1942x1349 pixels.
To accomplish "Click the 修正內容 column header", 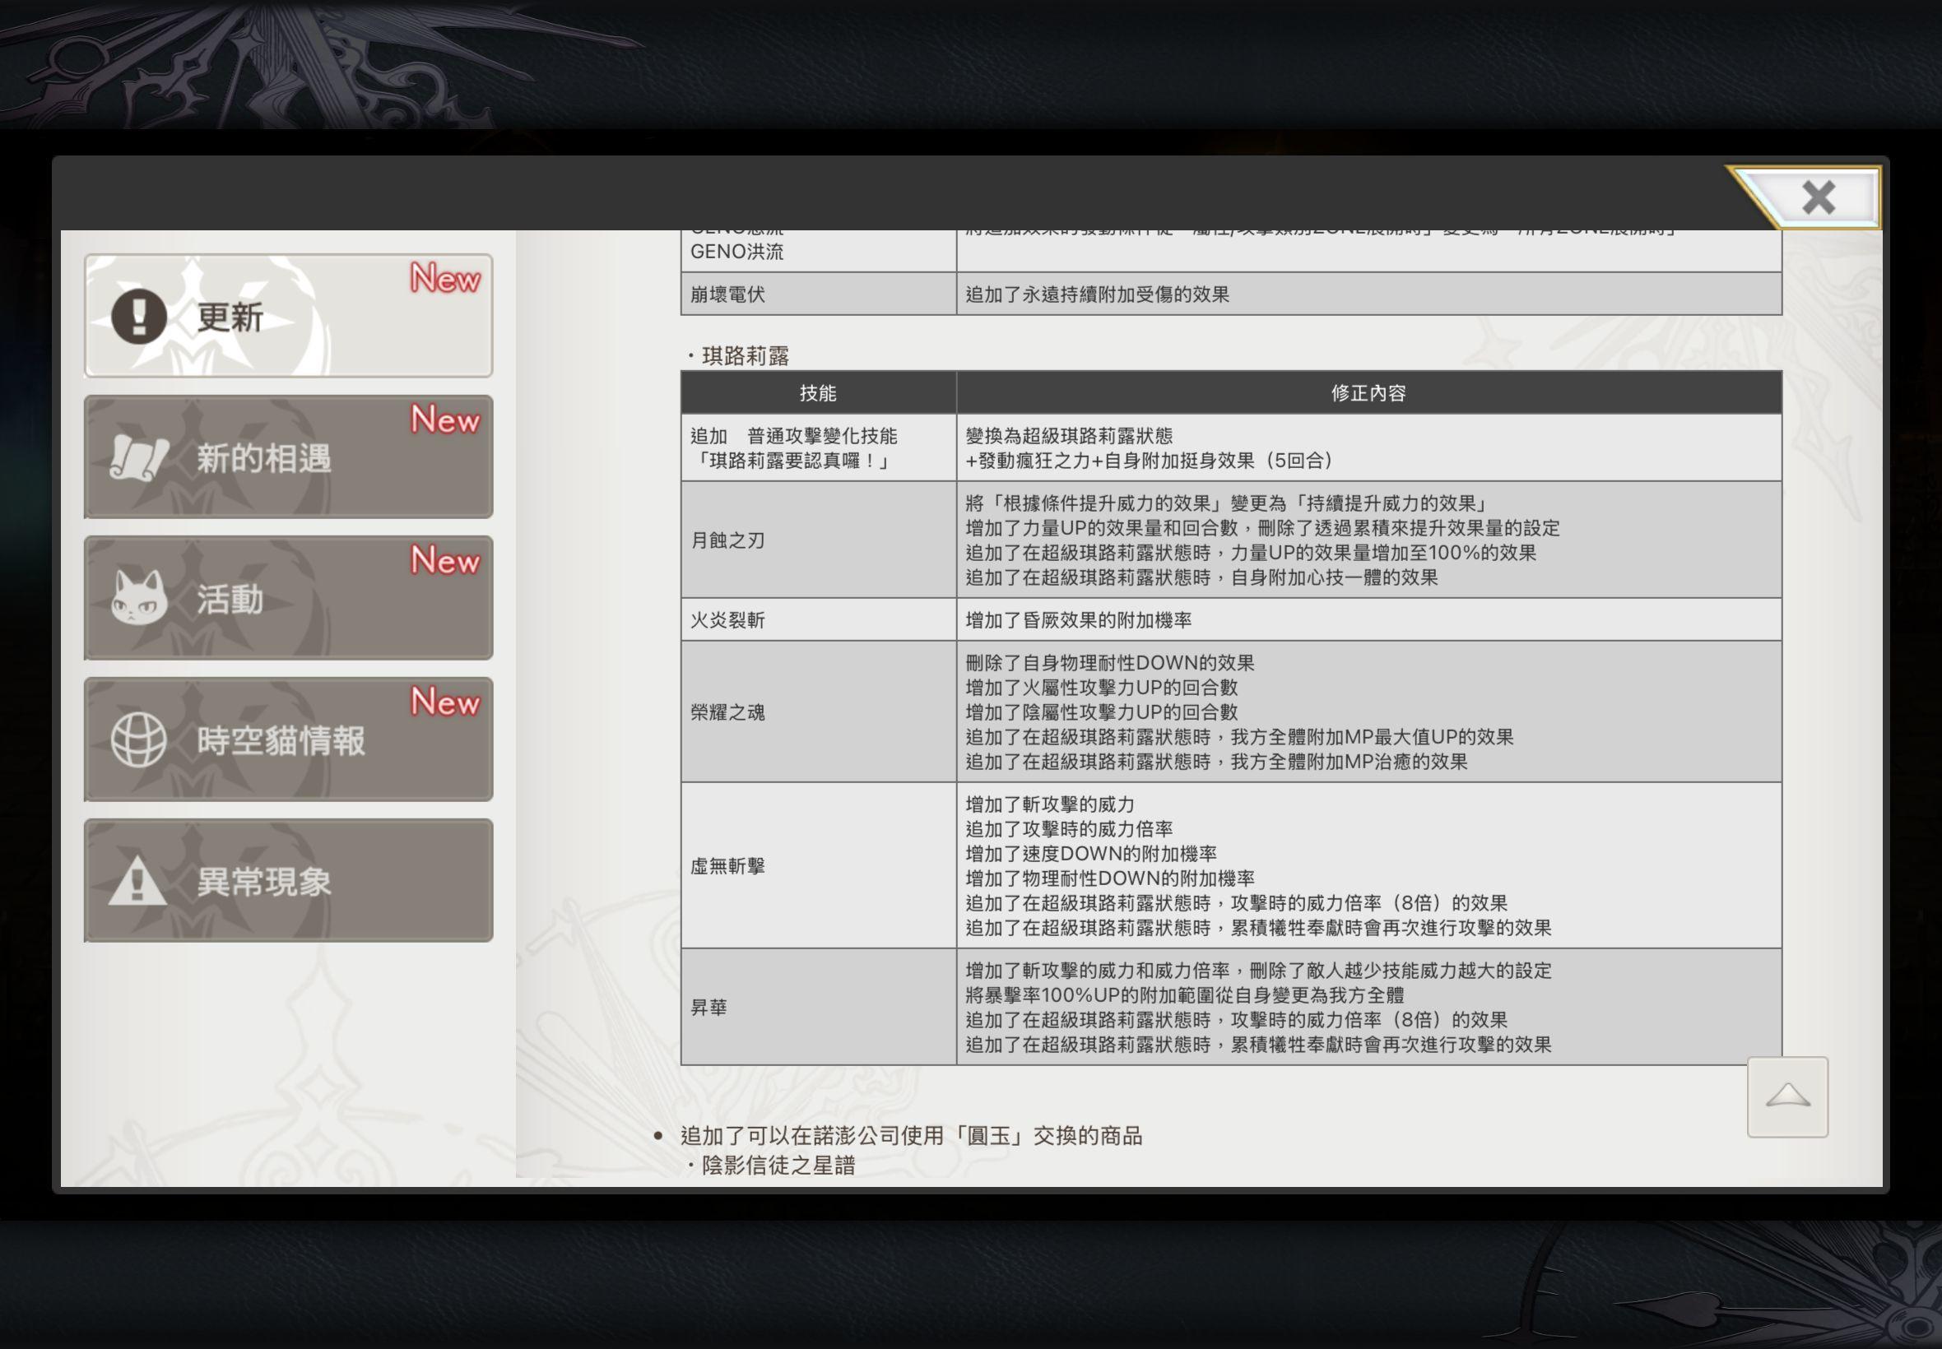I will pos(1368,393).
